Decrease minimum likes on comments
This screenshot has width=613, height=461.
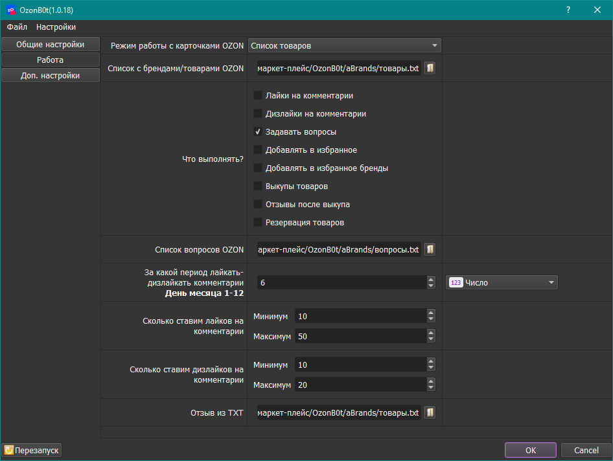pos(431,320)
